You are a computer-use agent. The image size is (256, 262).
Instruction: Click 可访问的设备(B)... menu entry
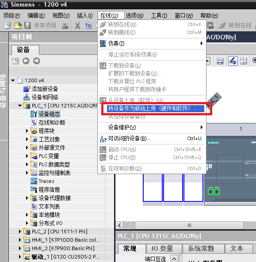[x=152, y=139]
